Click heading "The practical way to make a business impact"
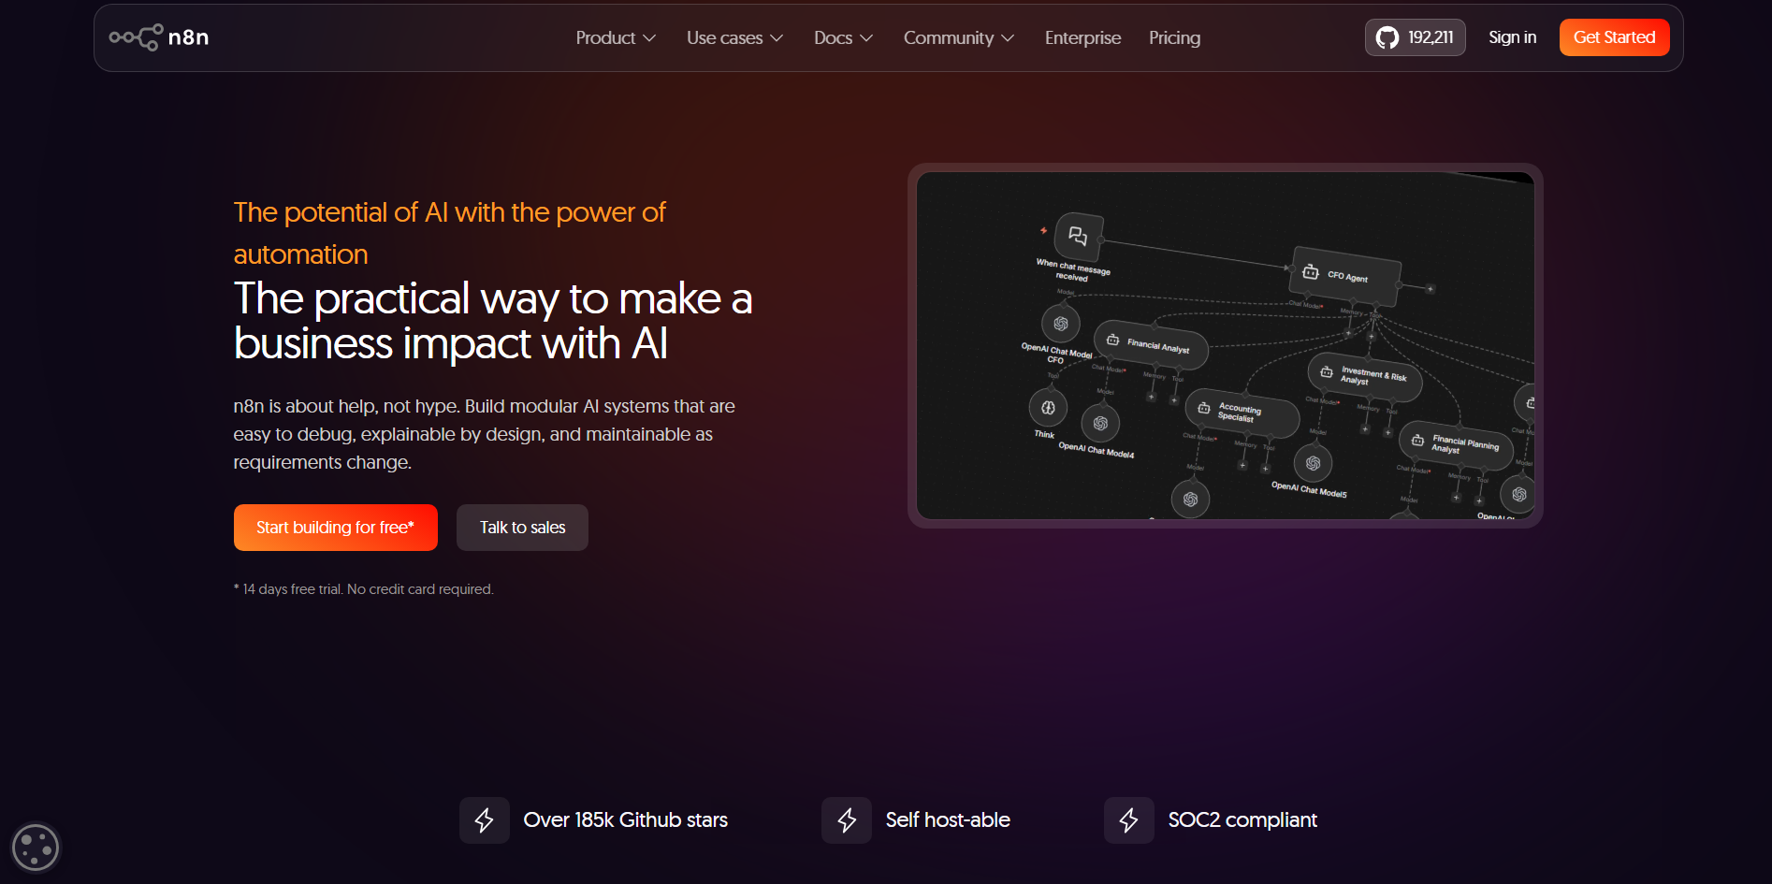This screenshot has height=884, width=1772. coord(493,321)
